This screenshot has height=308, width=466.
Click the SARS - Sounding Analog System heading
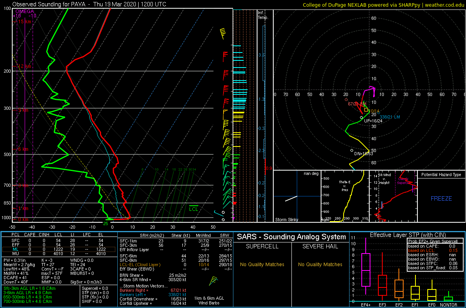click(291, 237)
